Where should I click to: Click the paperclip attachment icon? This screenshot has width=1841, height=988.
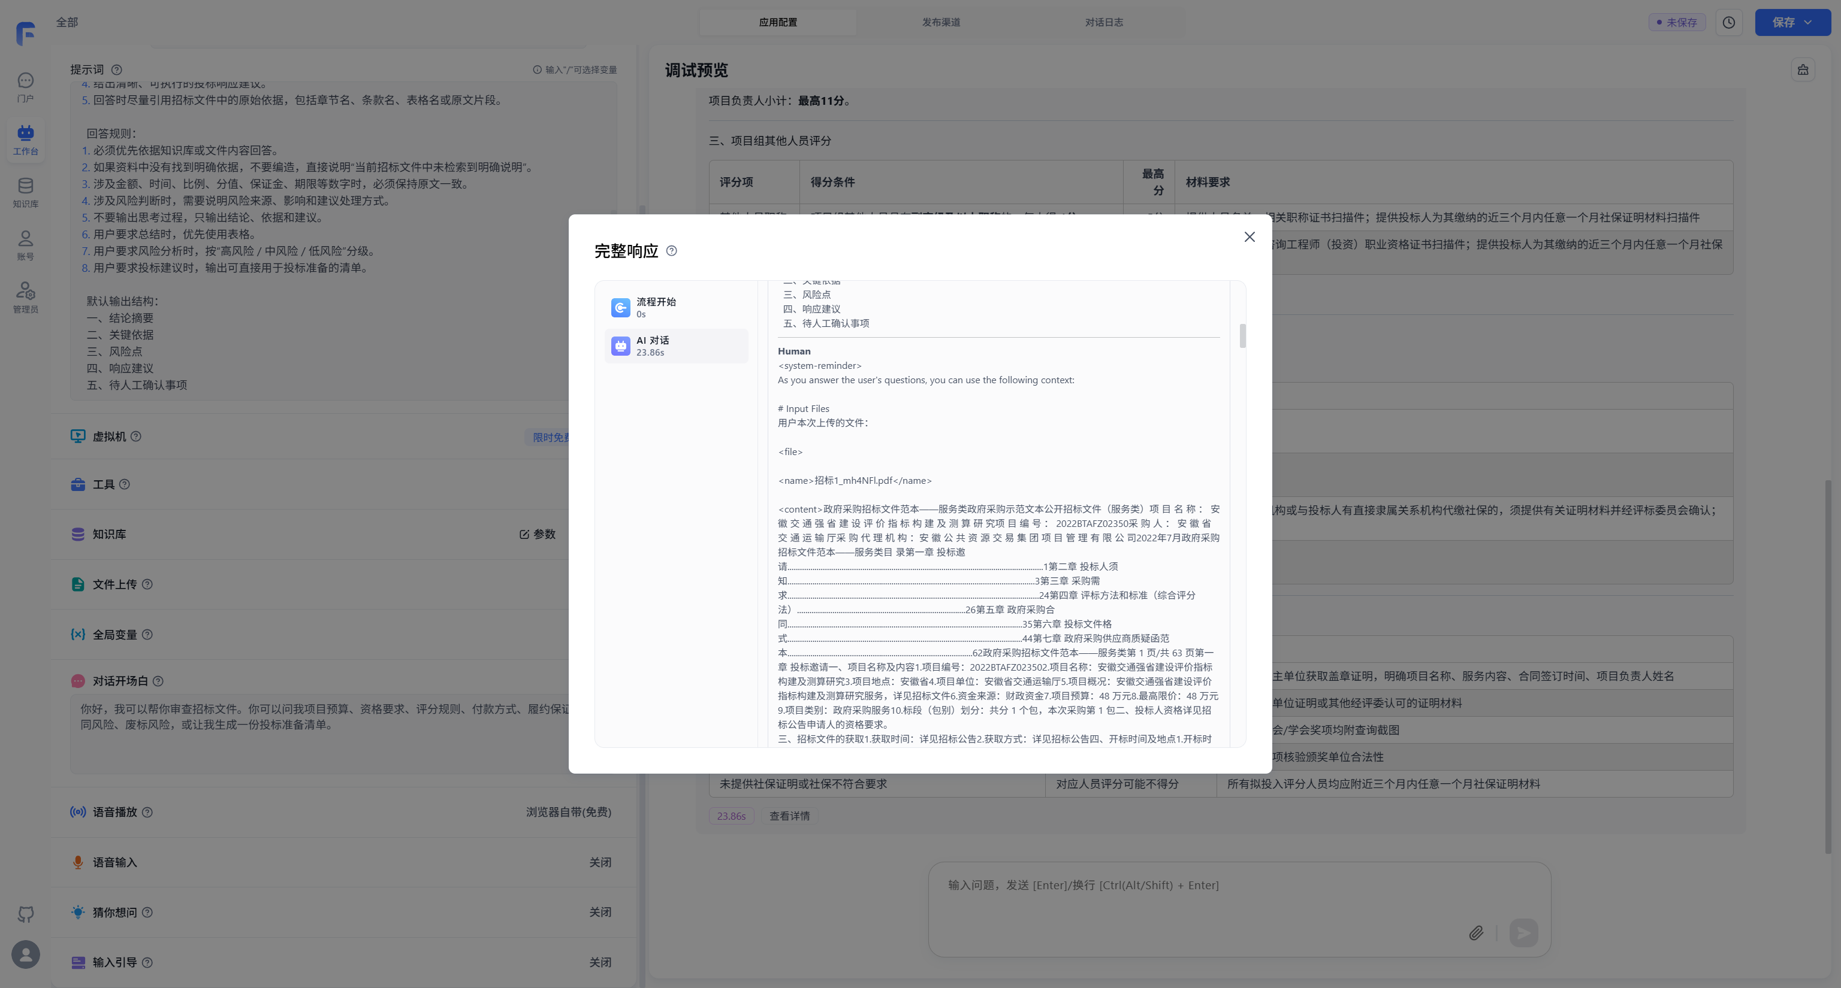coord(1476,932)
